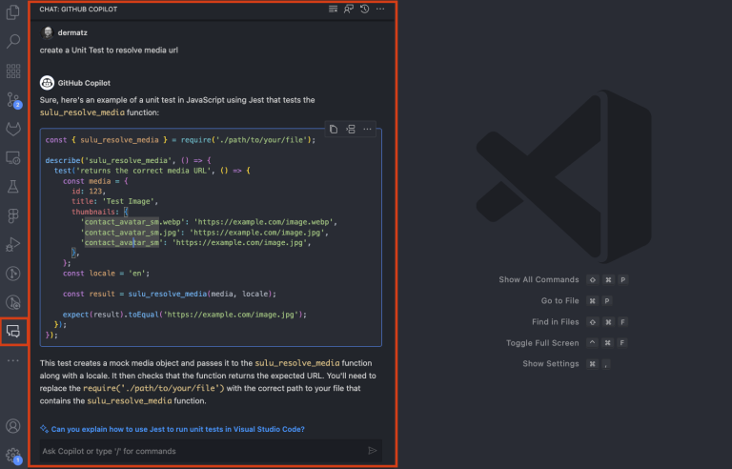Open the Search view in activity bar
Screen dimensions: 732x469
tap(13, 41)
